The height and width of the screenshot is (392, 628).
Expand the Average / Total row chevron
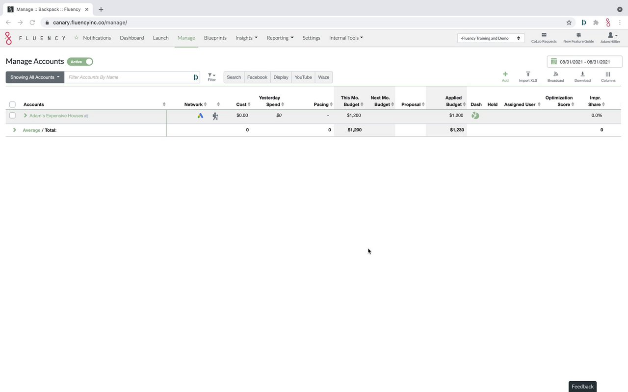(15, 130)
